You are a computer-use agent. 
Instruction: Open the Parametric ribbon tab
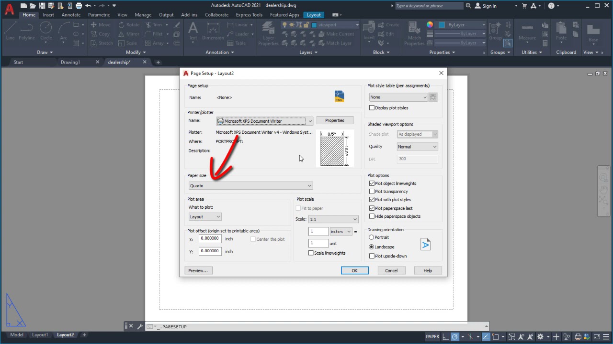tap(99, 15)
